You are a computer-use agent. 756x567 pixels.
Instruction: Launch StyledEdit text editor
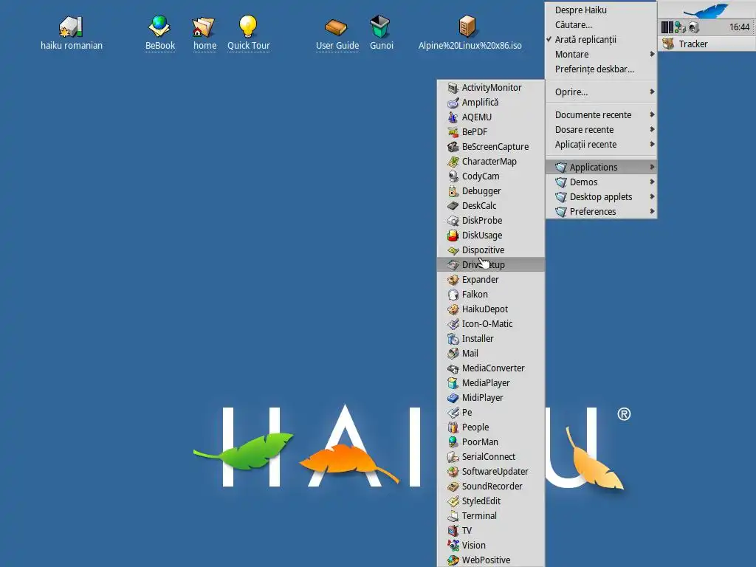click(491, 501)
